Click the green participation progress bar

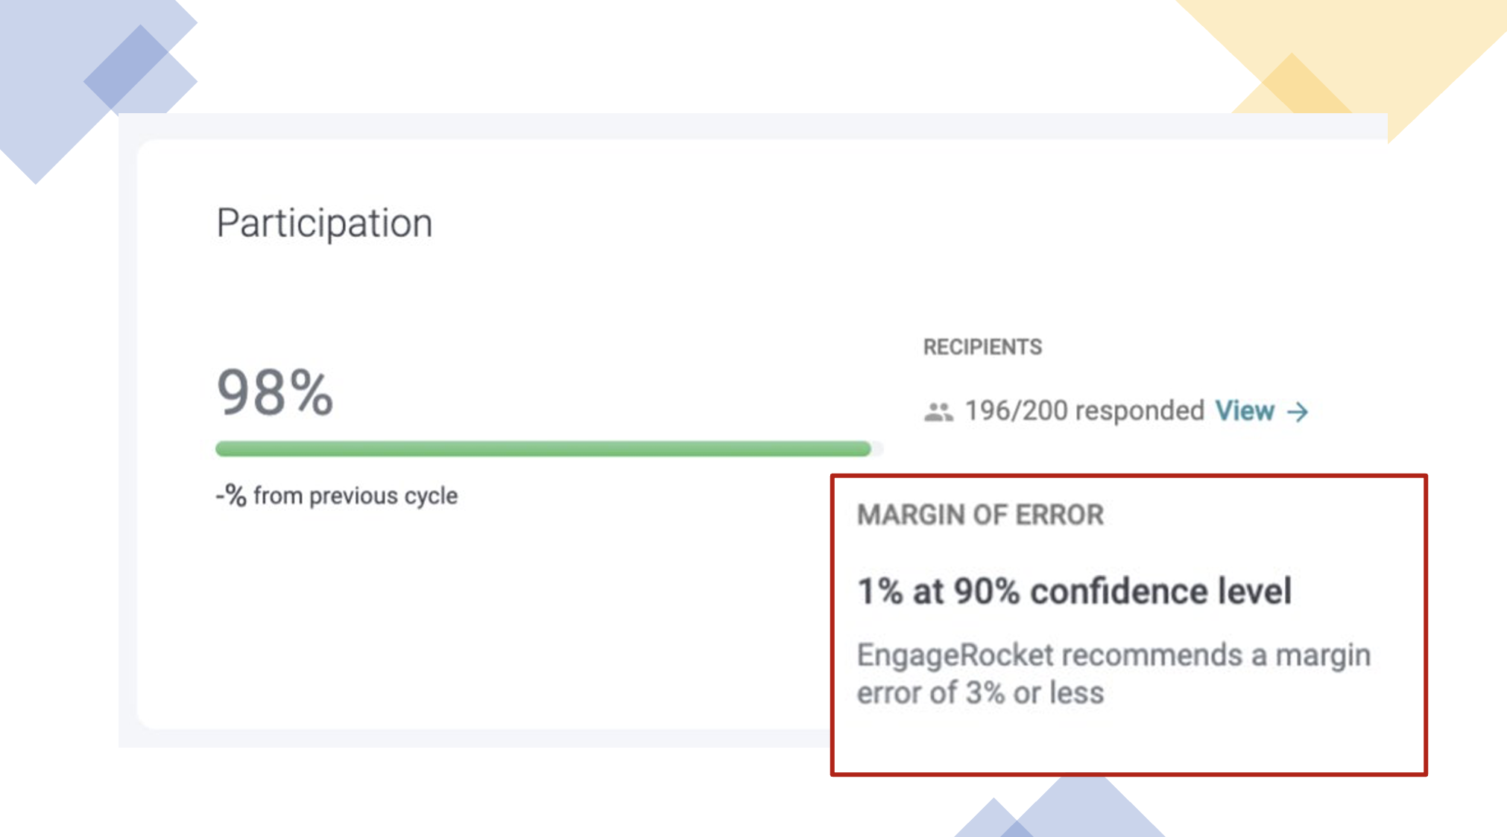[x=543, y=448]
